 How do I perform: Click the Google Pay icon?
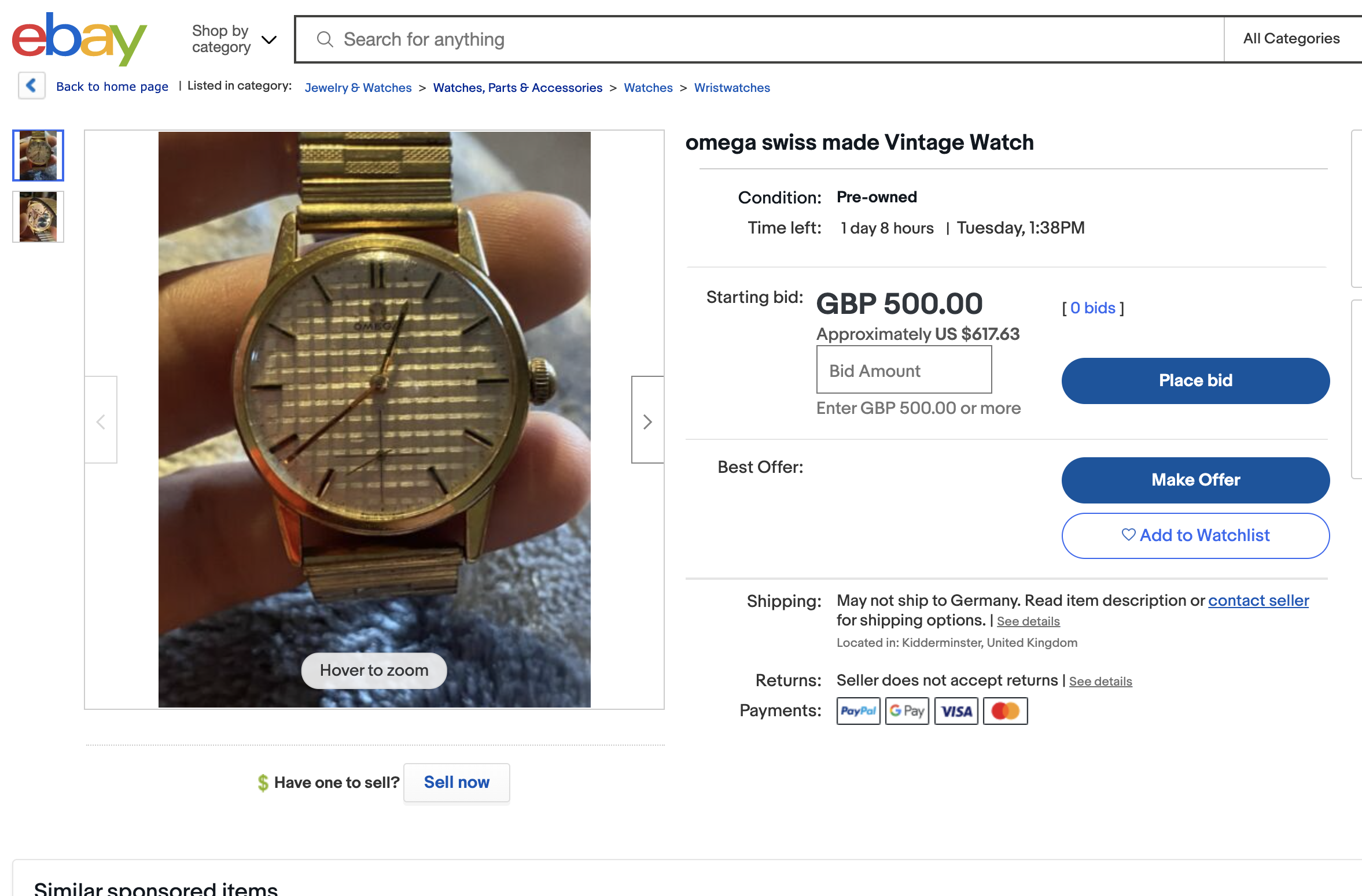pyautogui.click(x=907, y=710)
